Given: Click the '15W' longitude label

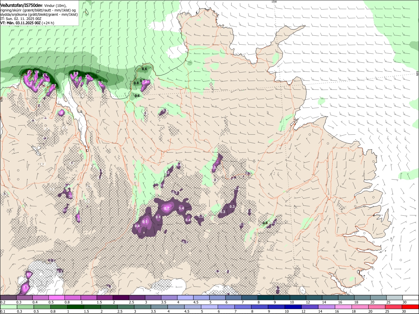Looking at the screenshot, I should (x=274, y=2).
